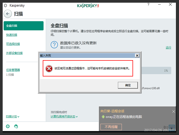Click oray正在远程连接此电脑 message
Viewport: 179px width, 135px height.
point(124,117)
